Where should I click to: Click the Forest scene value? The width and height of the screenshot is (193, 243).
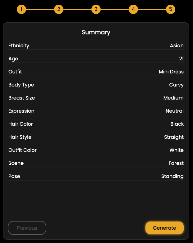point(176,163)
